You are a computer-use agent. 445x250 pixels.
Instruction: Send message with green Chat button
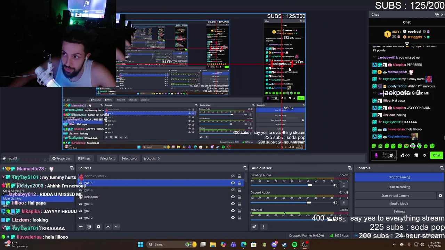coord(436,156)
